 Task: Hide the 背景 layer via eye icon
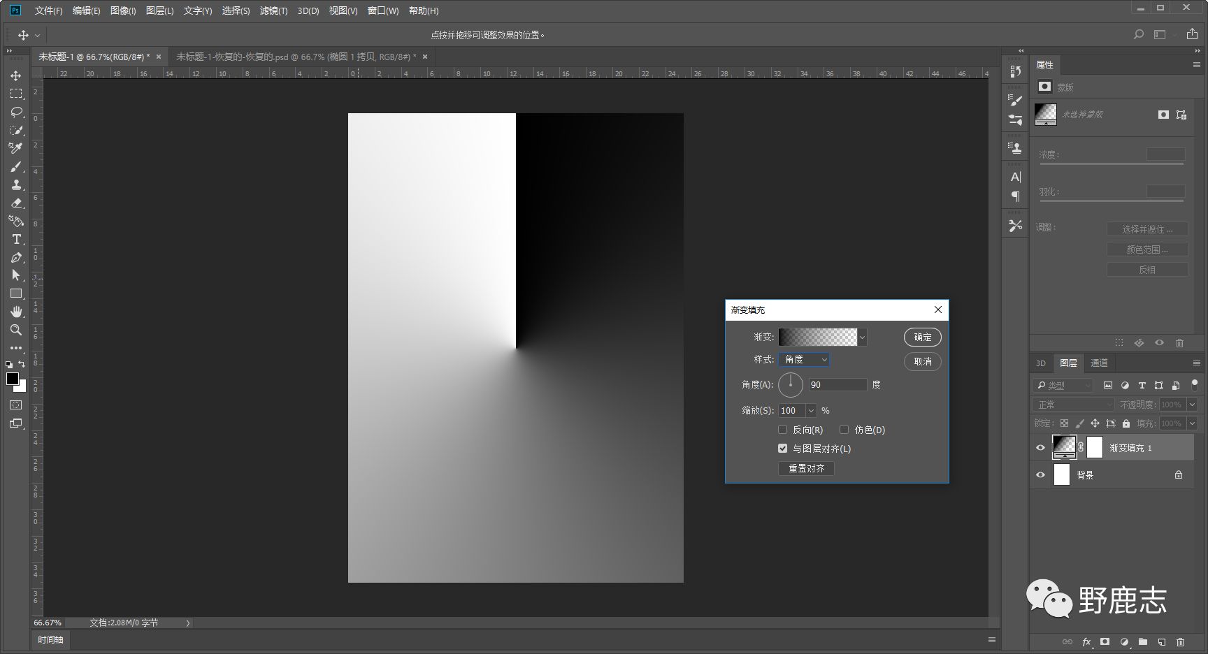pos(1040,475)
